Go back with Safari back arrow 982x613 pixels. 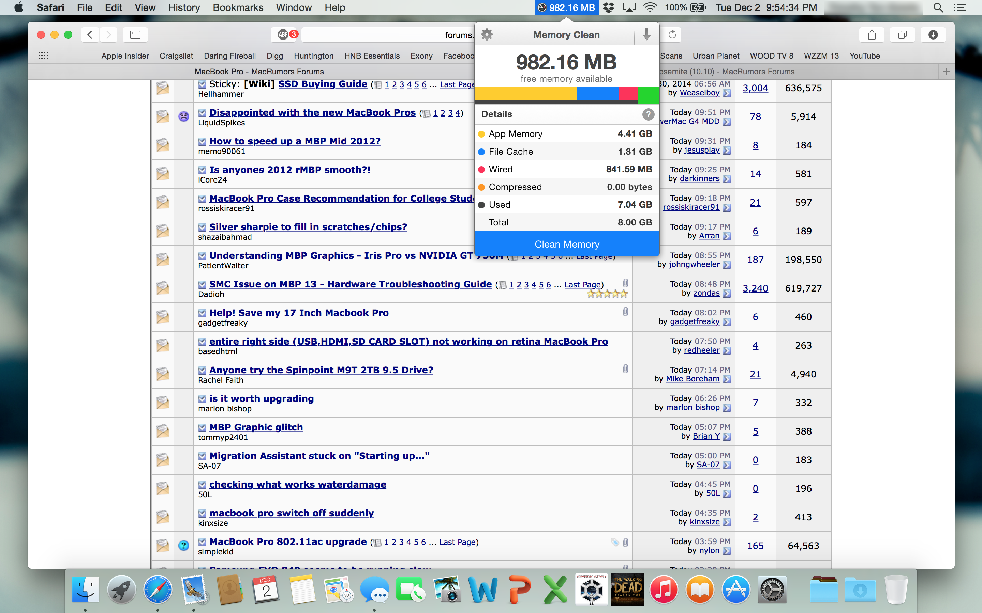[90, 35]
